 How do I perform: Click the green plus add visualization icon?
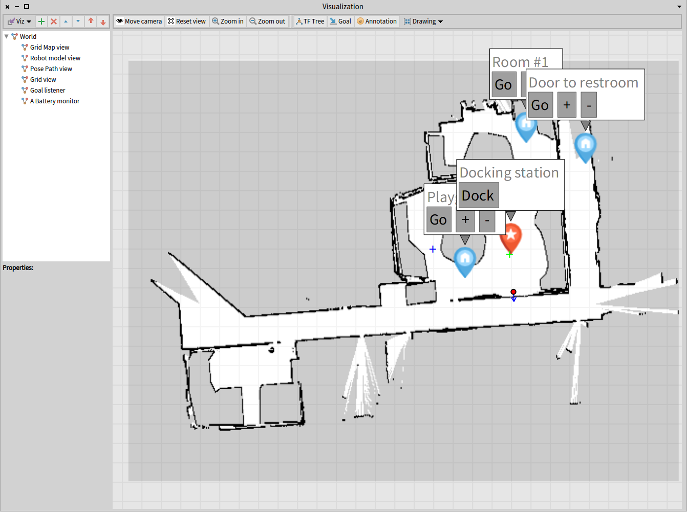click(41, 21)
